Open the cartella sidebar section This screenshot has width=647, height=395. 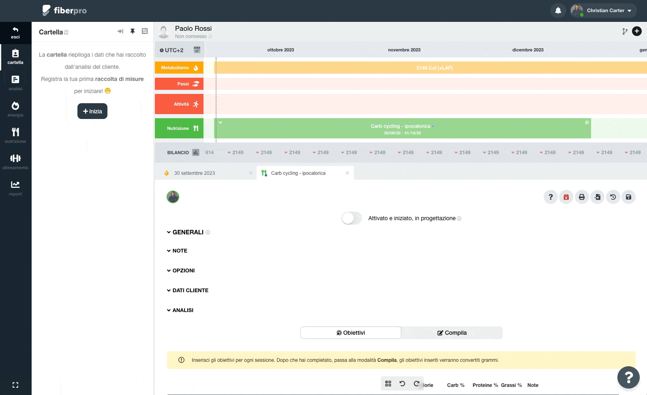point(15,57)
